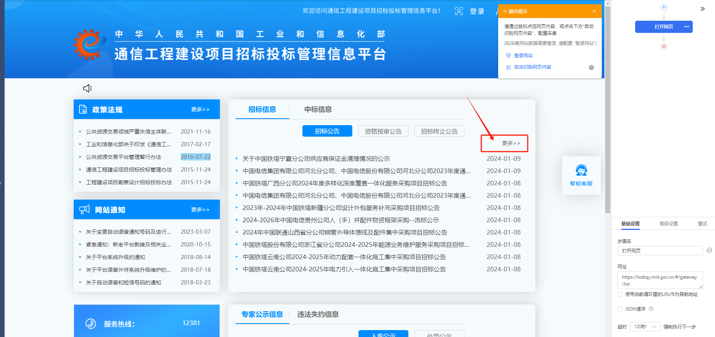Screen dimensions: 715x337
Task: Open 2024-2026年中国电信贵州公司人（手）井配件 announcement
Action: (x=340, y=220)
